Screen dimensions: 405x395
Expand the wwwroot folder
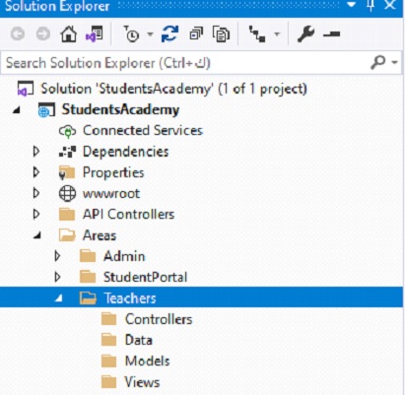click(x=36, y=193)
